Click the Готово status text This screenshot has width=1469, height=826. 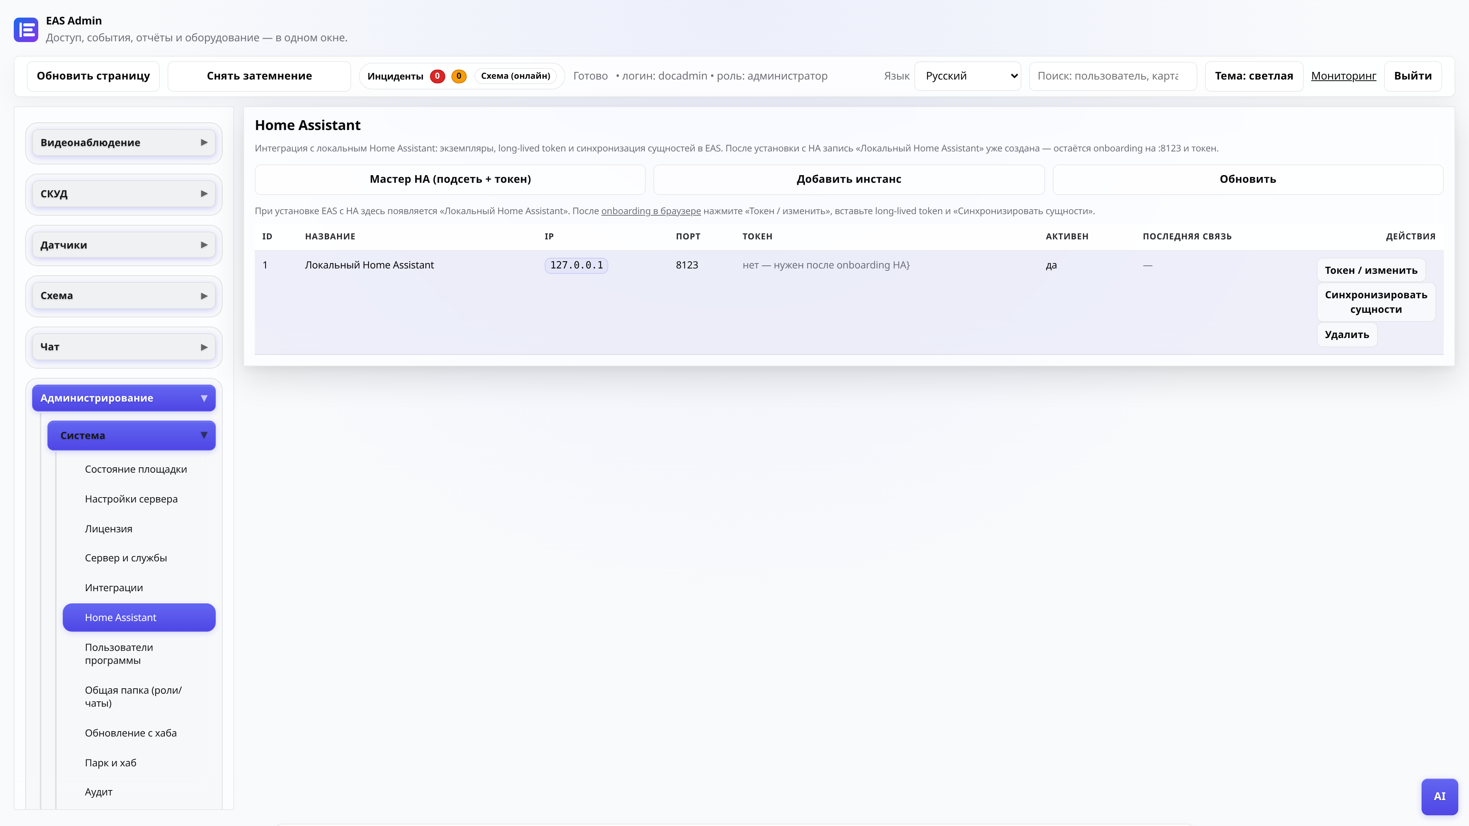pyautogui.click(x=590, y=76)
